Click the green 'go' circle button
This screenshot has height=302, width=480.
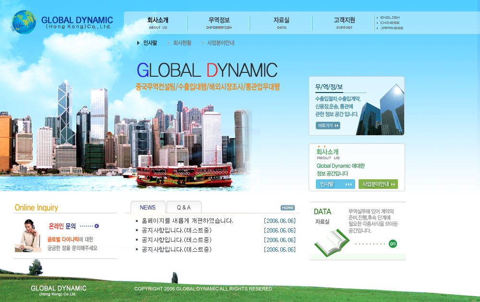tap(393, 244)
